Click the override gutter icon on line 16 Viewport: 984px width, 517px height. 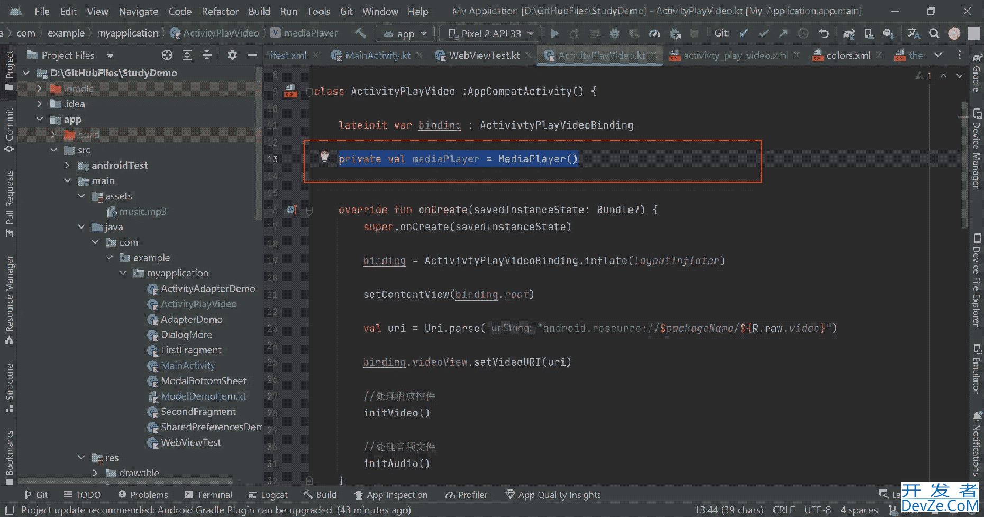pos(291,210)
